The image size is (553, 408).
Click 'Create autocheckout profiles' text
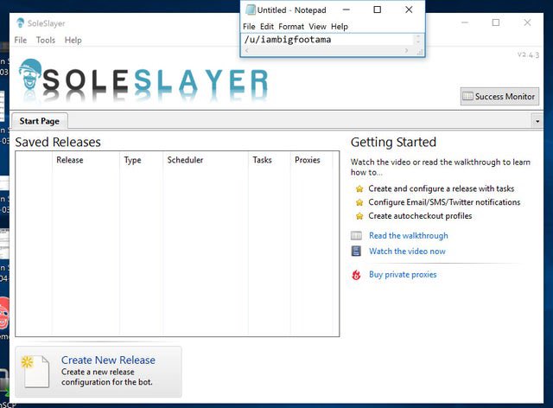pyautogui.click(x=420, y=216)
